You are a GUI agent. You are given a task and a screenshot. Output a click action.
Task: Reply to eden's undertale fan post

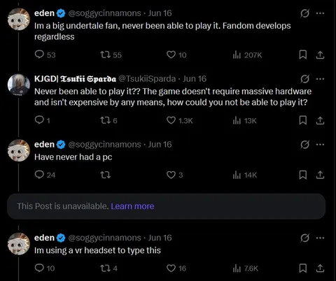coord(45,55)
